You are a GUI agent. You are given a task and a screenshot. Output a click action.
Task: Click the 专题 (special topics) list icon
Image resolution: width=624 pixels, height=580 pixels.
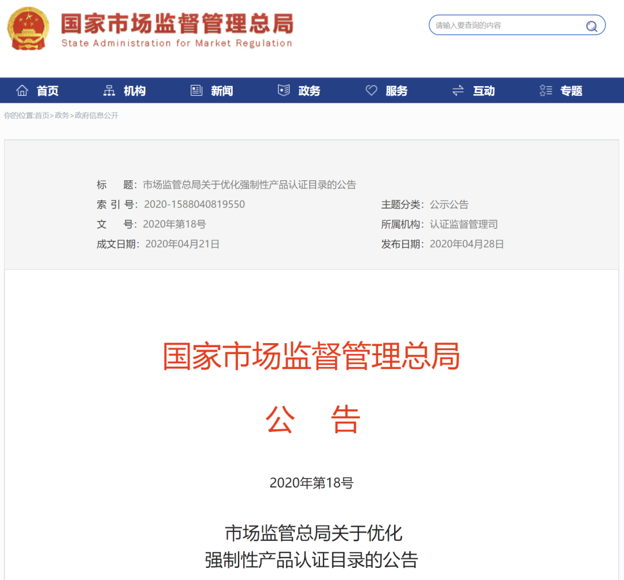point(545,90)
